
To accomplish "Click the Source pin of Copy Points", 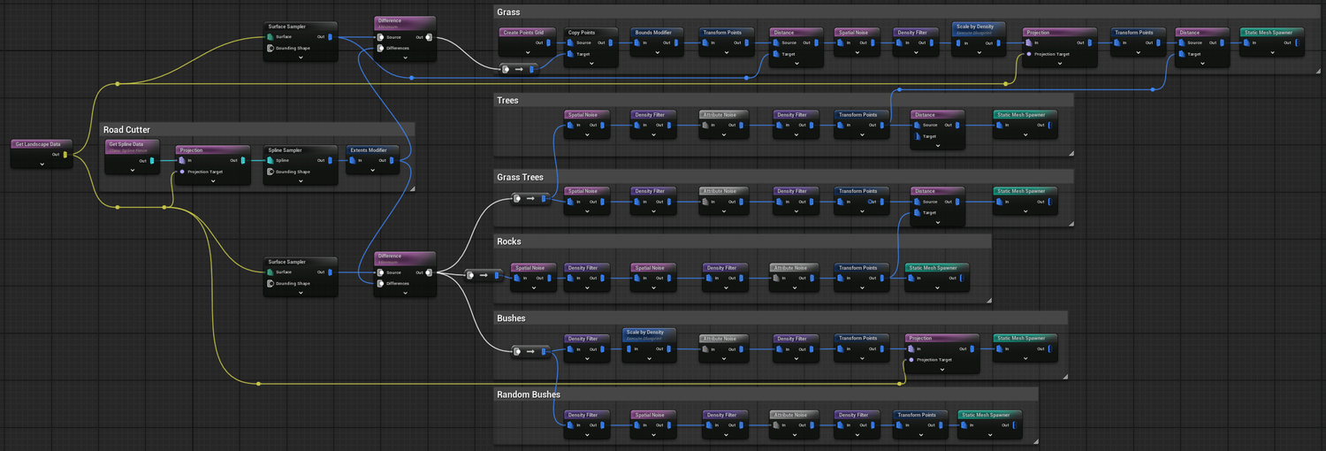I will point(571,42).
